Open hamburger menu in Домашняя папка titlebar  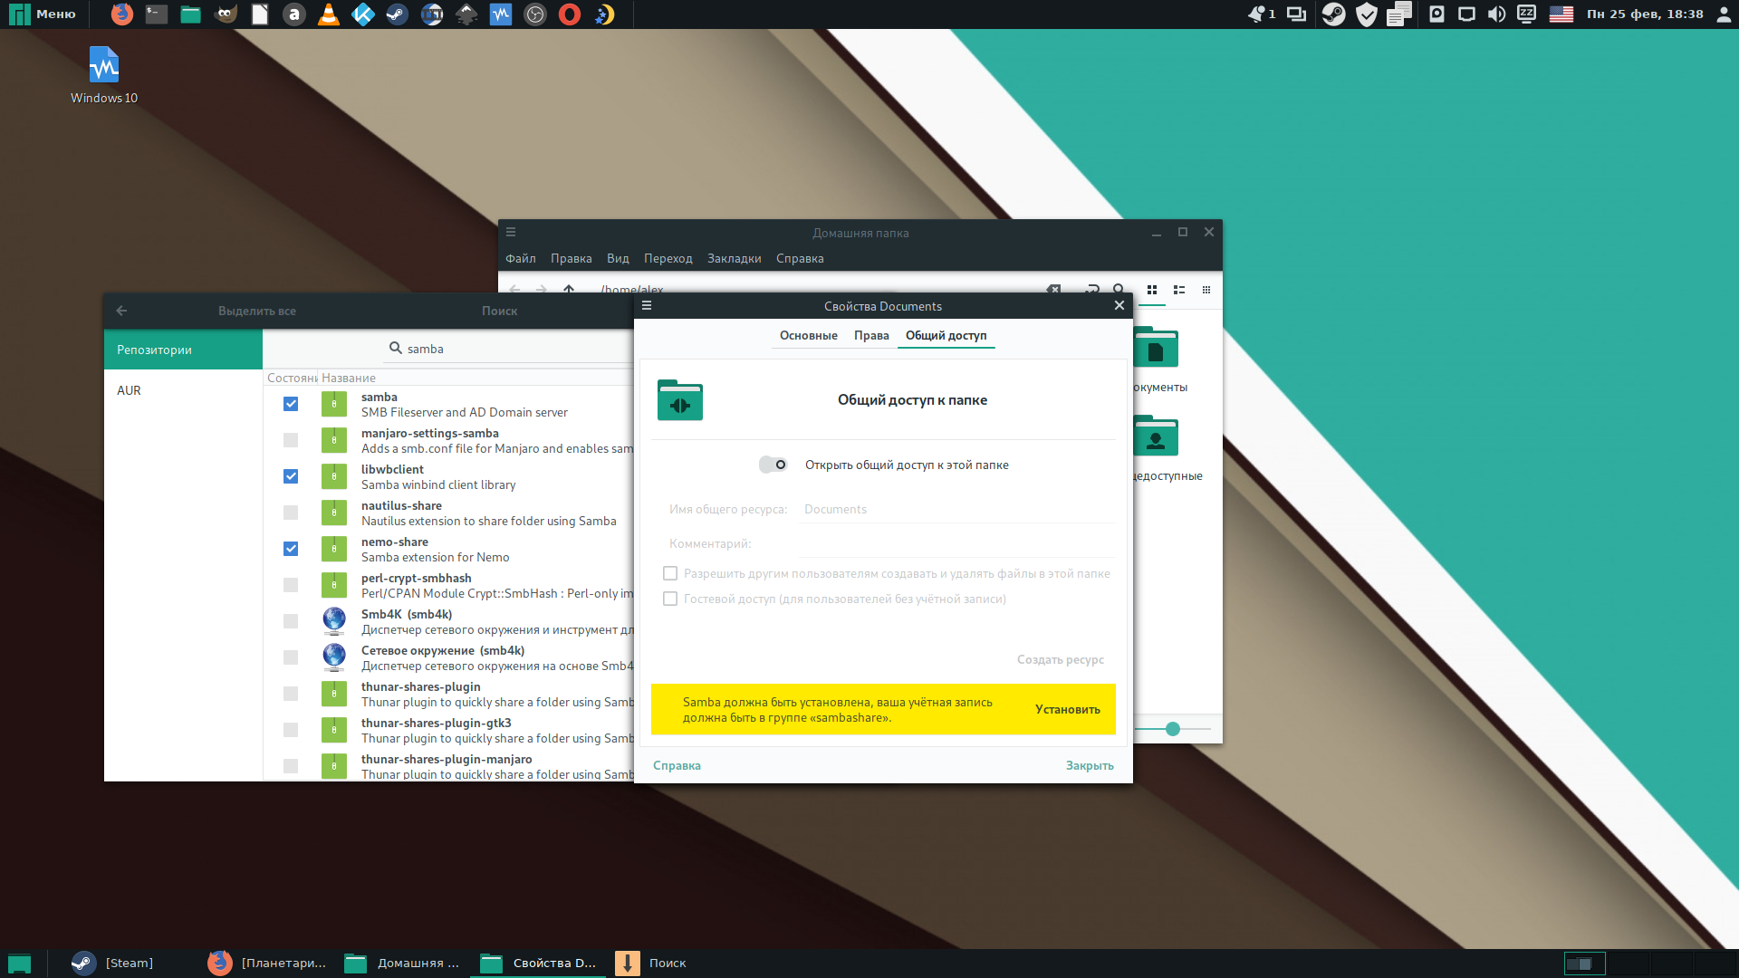[x=511, y=233]
